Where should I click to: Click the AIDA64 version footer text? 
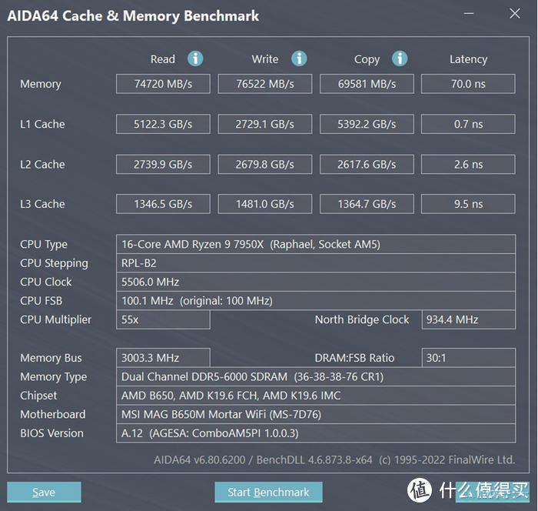tap(334, 459)
